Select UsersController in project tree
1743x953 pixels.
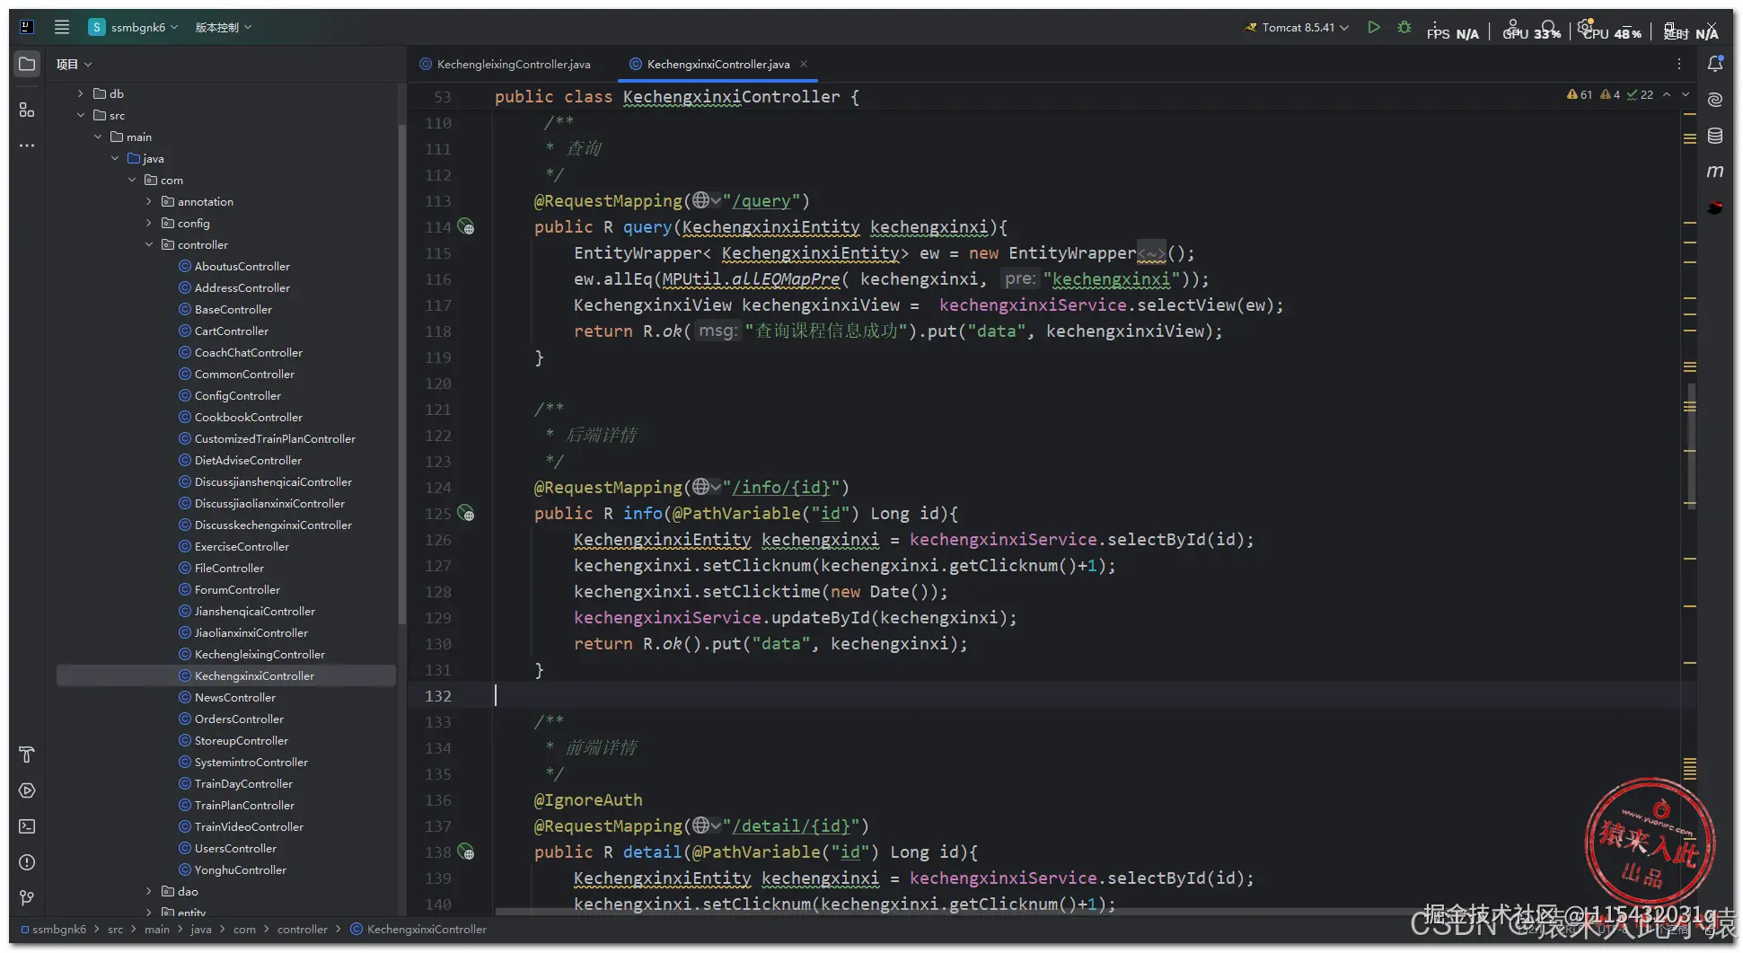tap(235, 849)
